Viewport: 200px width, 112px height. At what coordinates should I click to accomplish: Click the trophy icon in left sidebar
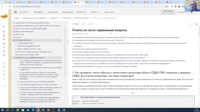pyautogui.click(x=4, y=71)
